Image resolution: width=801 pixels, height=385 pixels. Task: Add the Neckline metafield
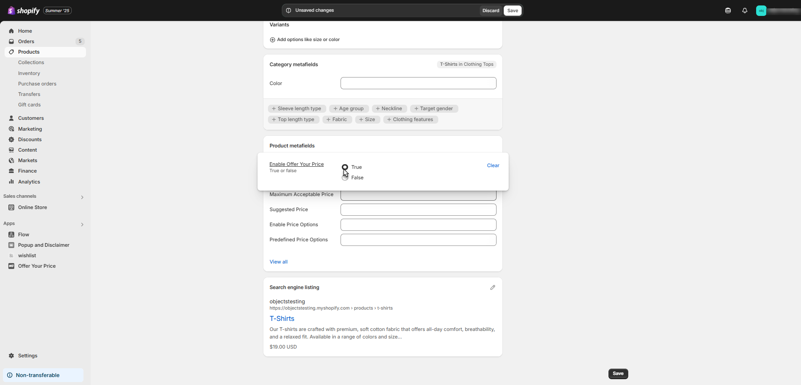point(389,109)
